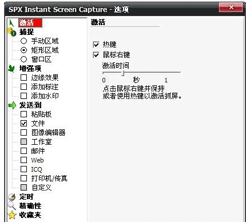Click the green flag icon beside 激活
Viewport: 246px width, 222px height.
tap(11, 23)
